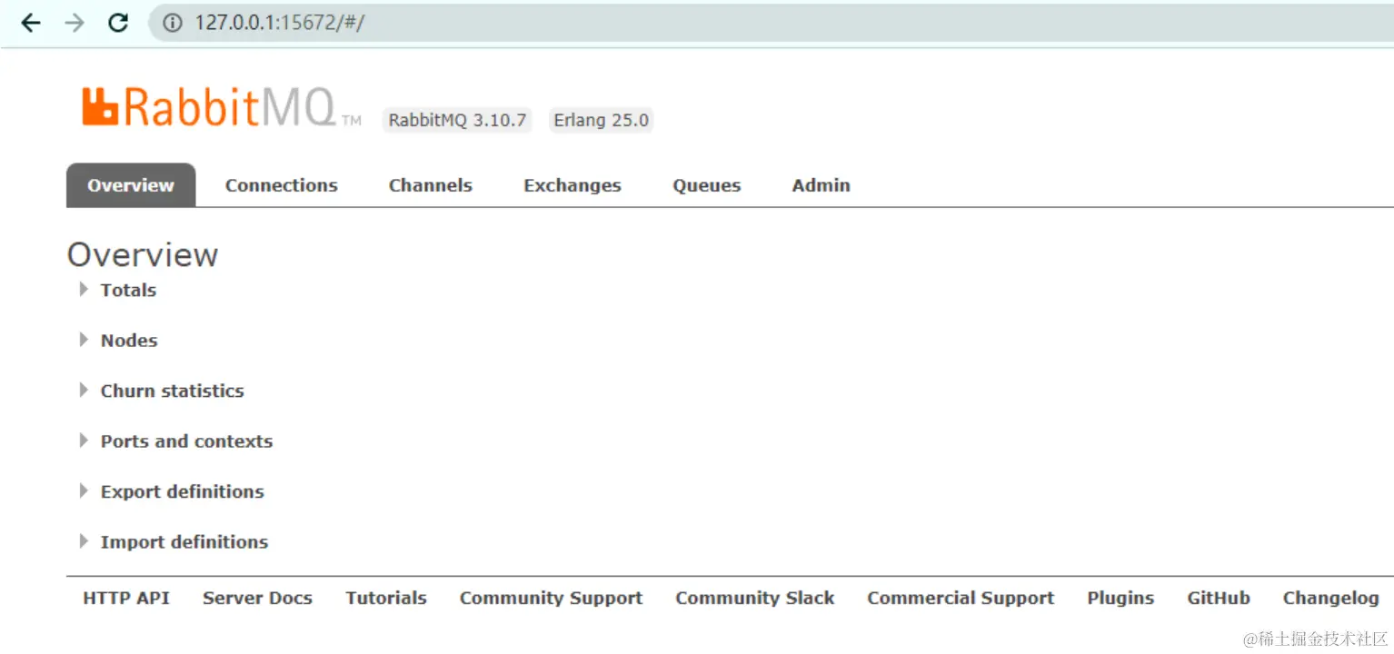Open the Commercial Support link
The image size is (1394, 654).
click(x=961, y=598)
